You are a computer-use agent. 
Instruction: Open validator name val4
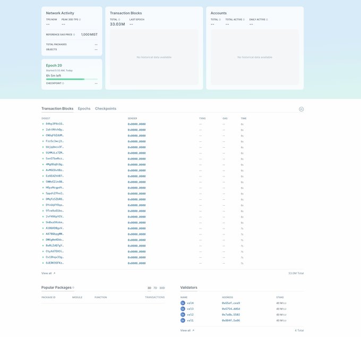pyautogui.click(x=190, y=303)
